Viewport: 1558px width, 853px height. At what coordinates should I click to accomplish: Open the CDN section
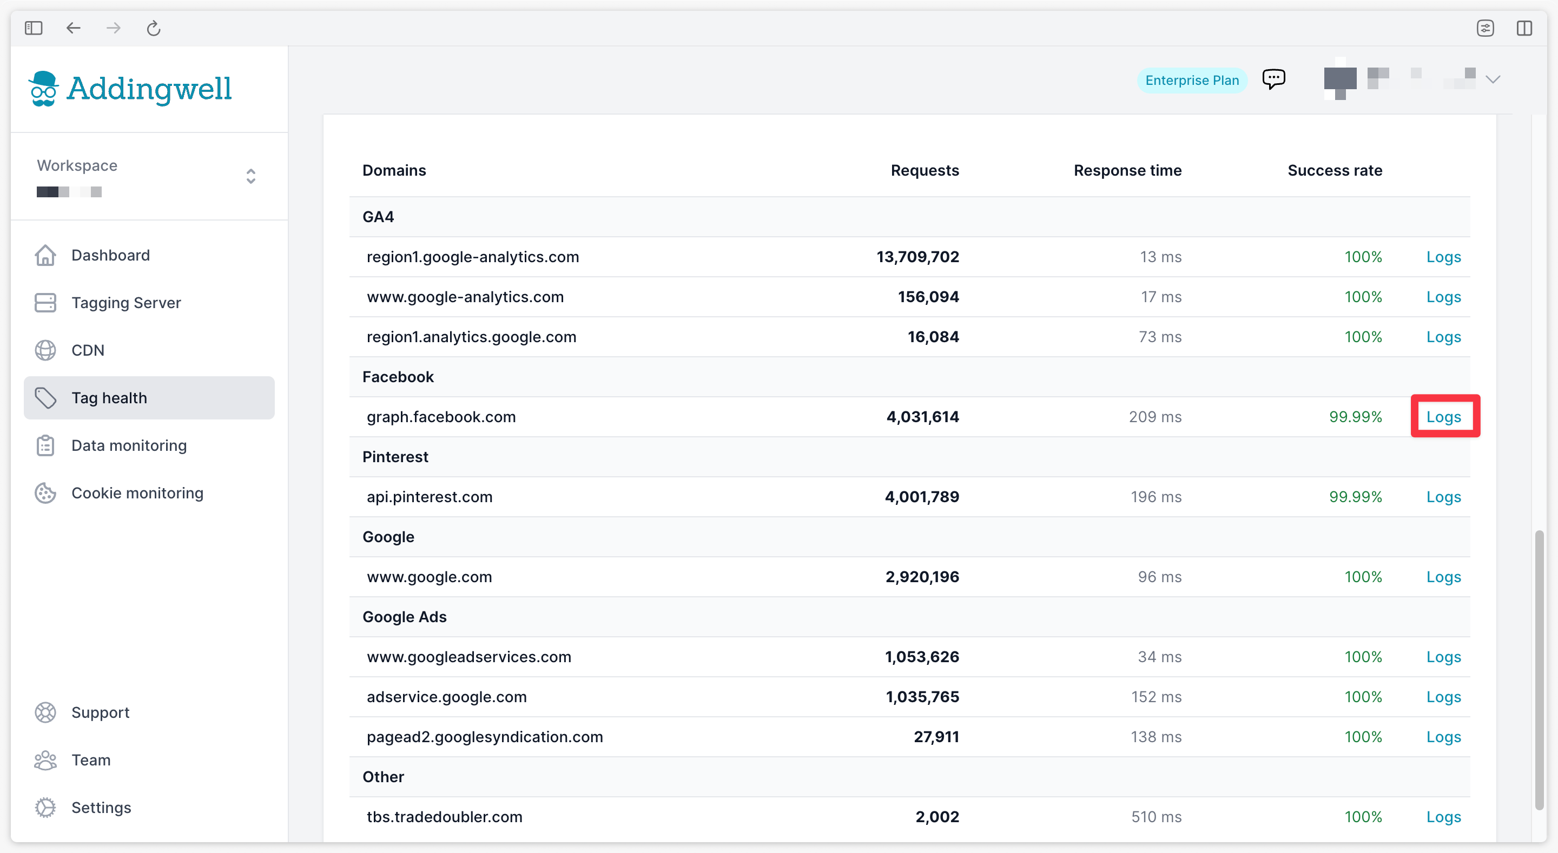click(149, 351)
